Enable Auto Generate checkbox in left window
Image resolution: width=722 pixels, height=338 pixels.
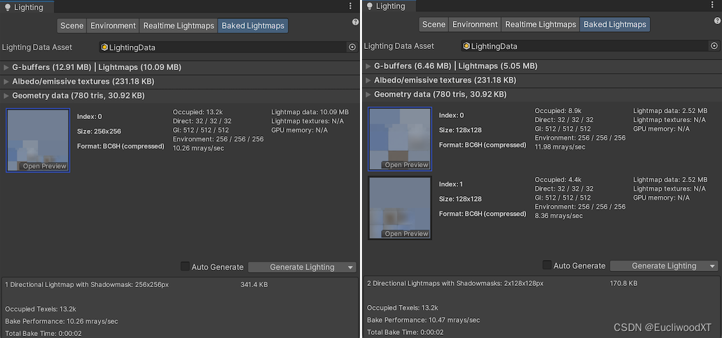(184, 266)
